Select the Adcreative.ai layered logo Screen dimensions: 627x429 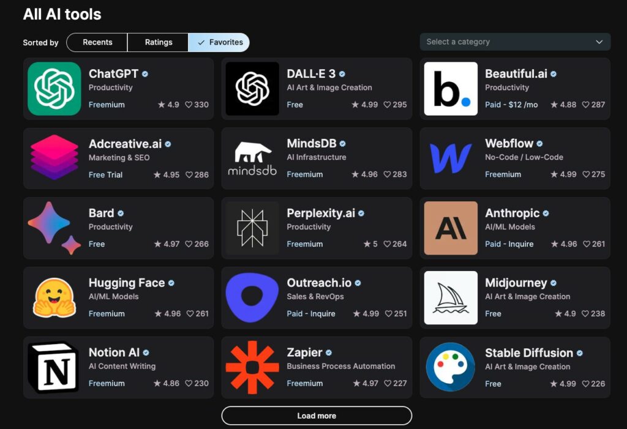tap(54, 157)
